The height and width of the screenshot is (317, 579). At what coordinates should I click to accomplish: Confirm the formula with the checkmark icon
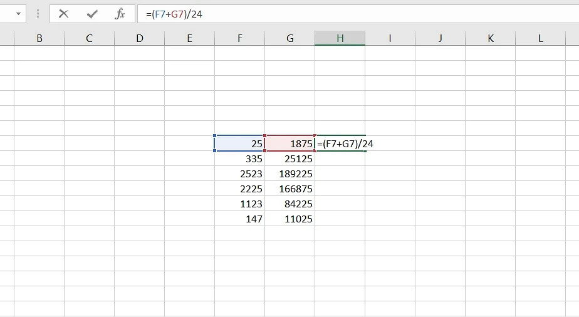92,14
